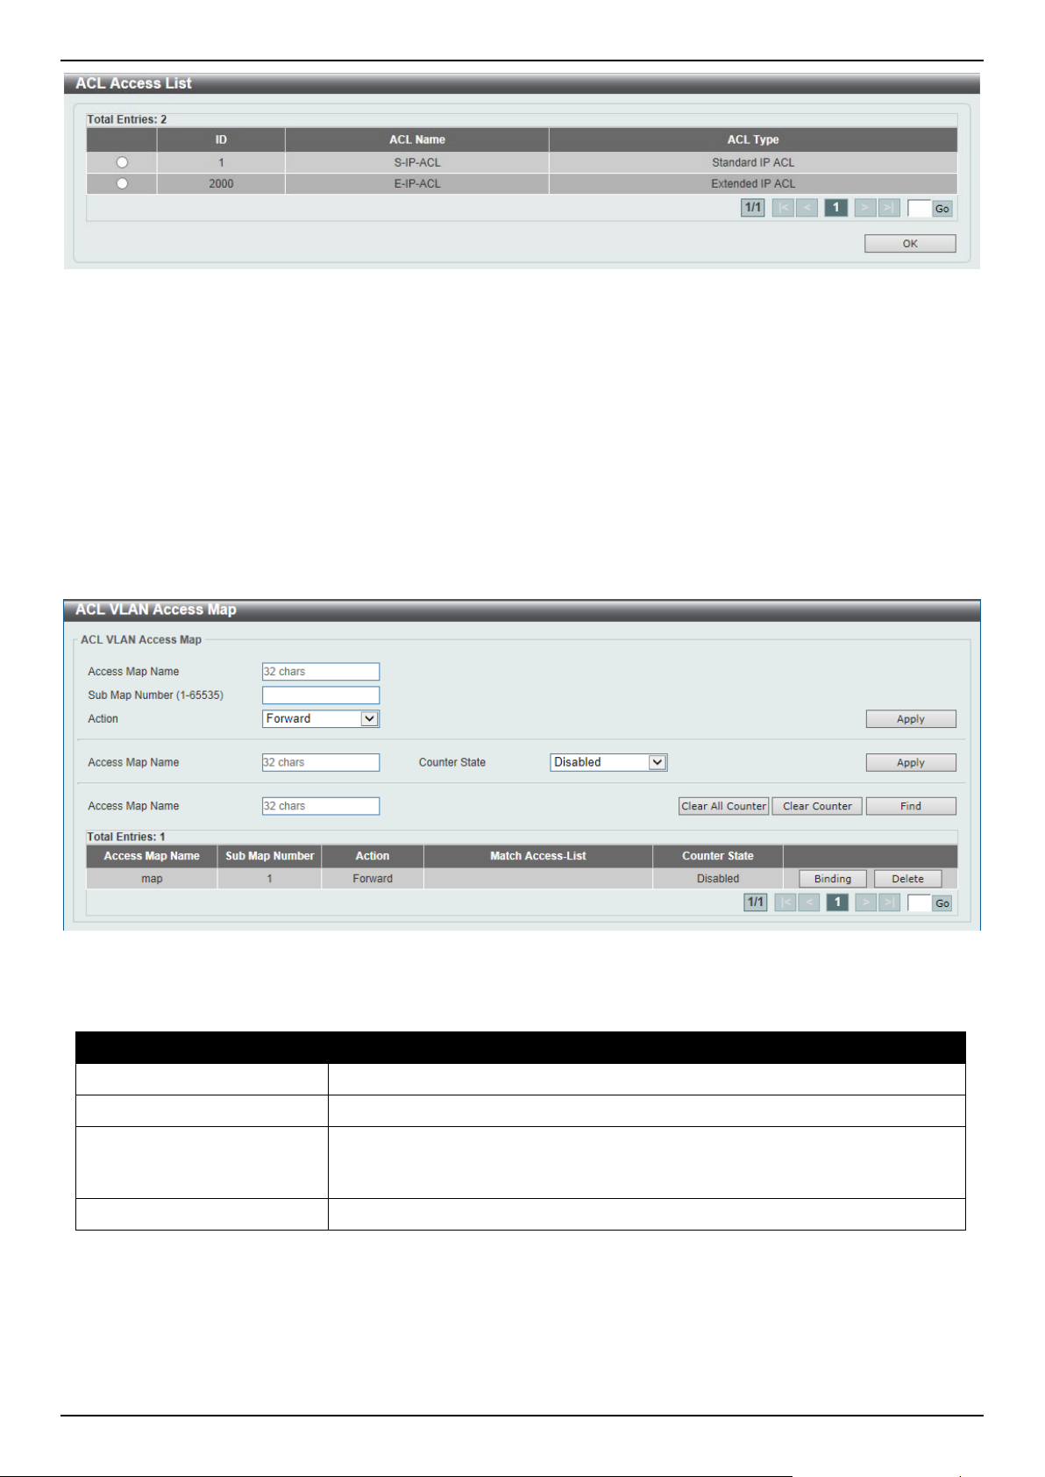Click the Clear All Counter button
The height and width of the screenshot is (1477, 1045).
coord(723,806)
